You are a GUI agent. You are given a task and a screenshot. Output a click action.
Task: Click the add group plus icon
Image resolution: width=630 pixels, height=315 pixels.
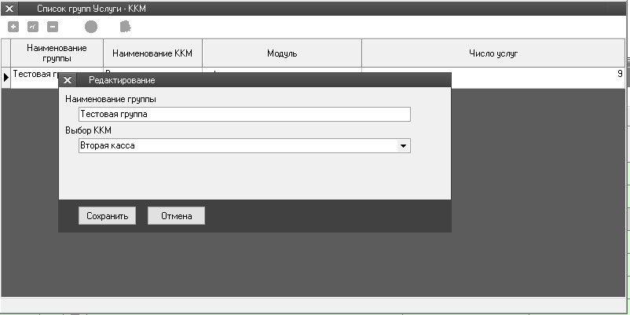(13, 27)
